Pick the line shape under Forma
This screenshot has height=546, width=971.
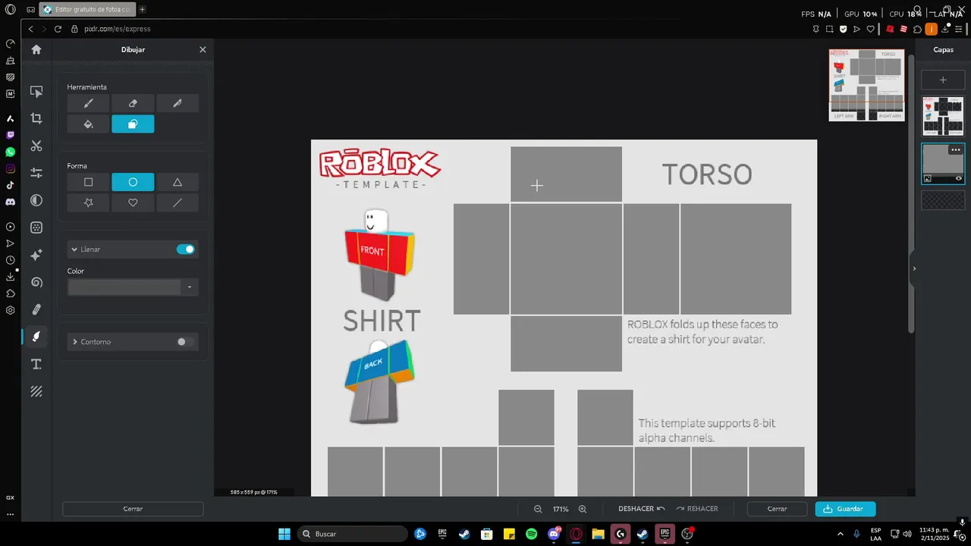tap(178, 203)
